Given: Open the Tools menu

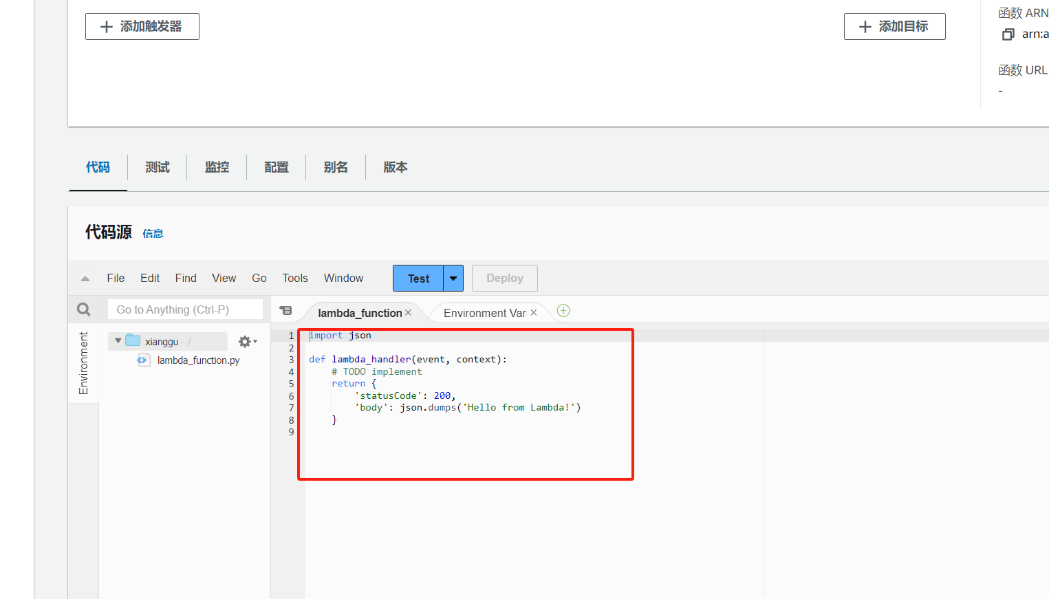Looking at the screenshot, I should [x=295, y=278].
